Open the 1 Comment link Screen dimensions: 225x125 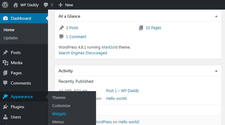pos(76,37)
